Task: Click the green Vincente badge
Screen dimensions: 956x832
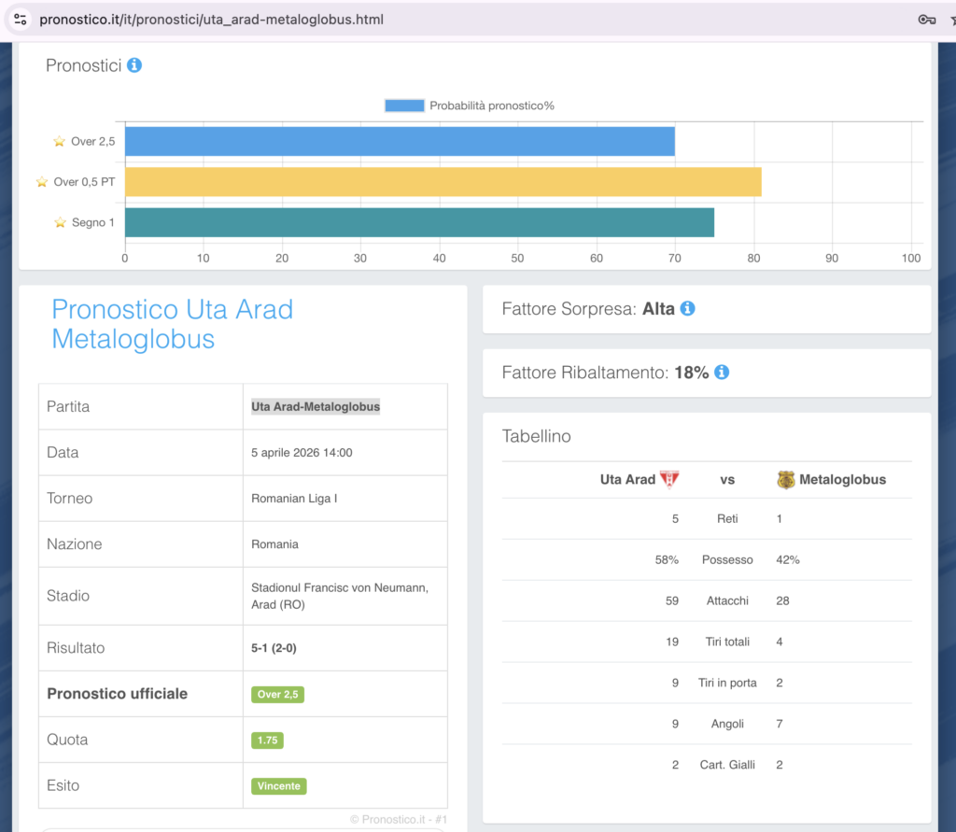Action: (x=279, y=785)
